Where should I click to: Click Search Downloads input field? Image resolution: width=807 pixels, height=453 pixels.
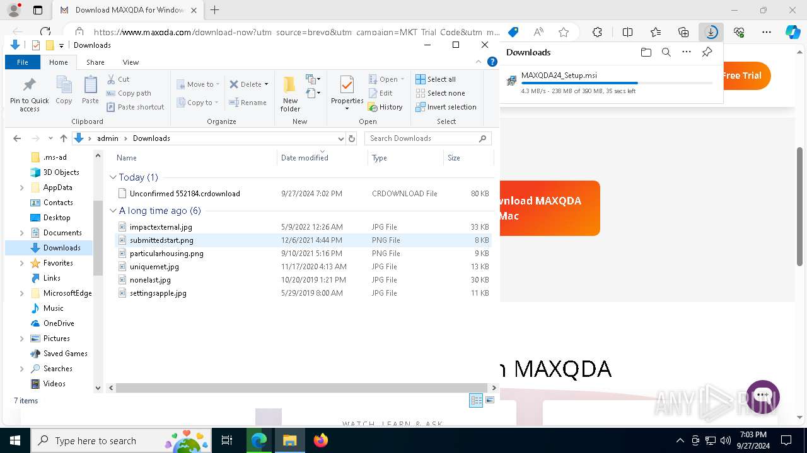pos(428,138)
